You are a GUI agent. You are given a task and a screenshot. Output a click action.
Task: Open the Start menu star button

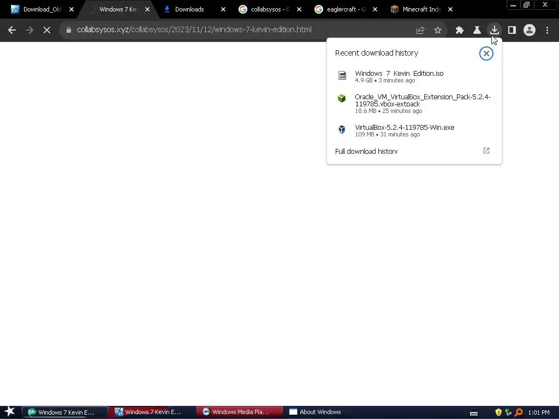10,412
